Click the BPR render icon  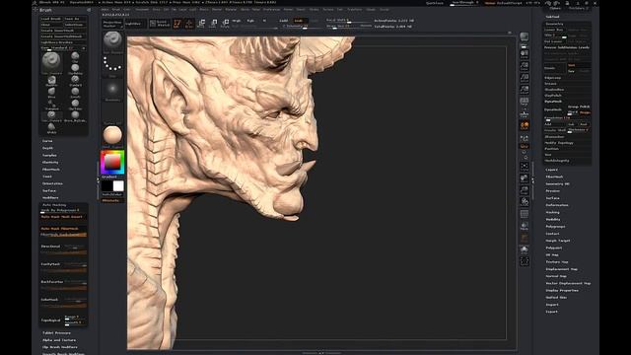pyautogui.click(x=524, y=37)
